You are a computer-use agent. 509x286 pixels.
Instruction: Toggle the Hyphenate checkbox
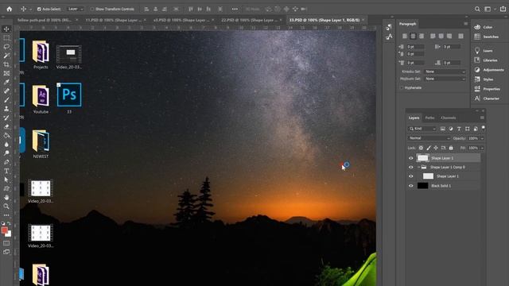click(x=402, y=87)
